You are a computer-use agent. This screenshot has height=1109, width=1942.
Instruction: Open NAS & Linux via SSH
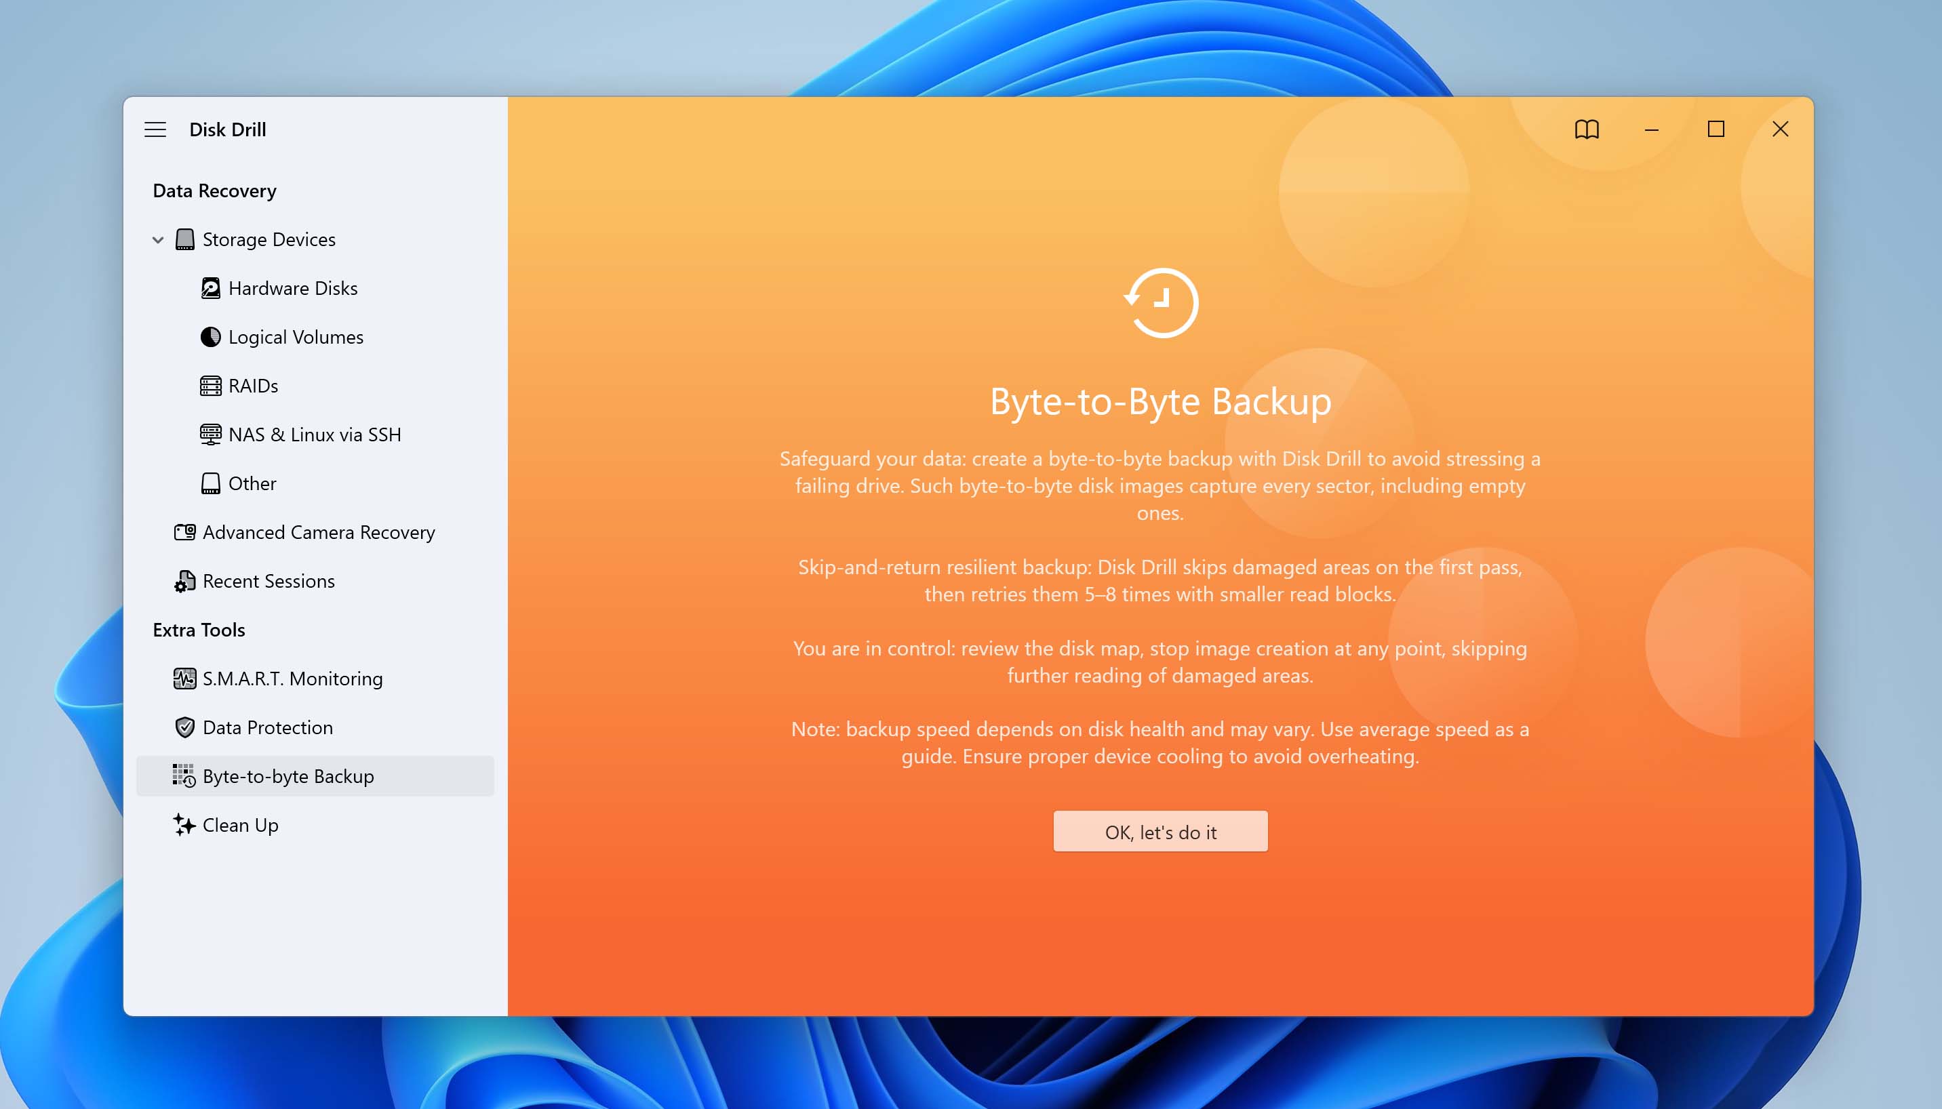pos(315,434)
